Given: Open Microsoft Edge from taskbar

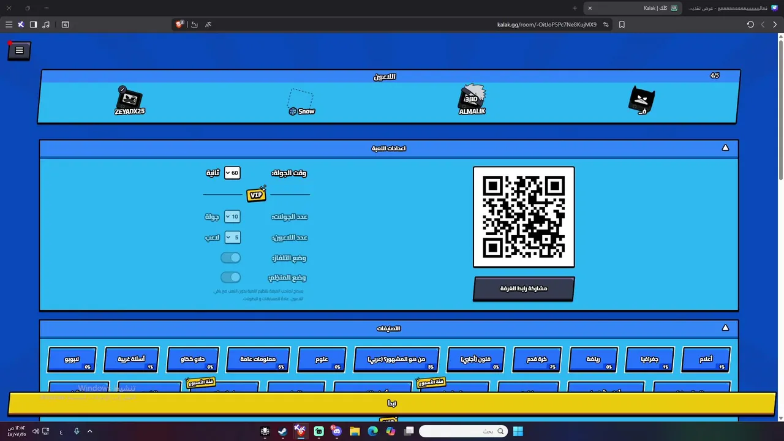Looking at the screenshot, I should coord(372,431).
